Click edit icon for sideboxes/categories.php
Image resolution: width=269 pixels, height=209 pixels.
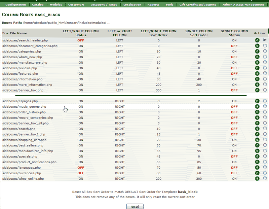pyautogui.click(x=257, y=51)
